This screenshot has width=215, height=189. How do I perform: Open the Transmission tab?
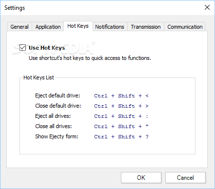146,27
